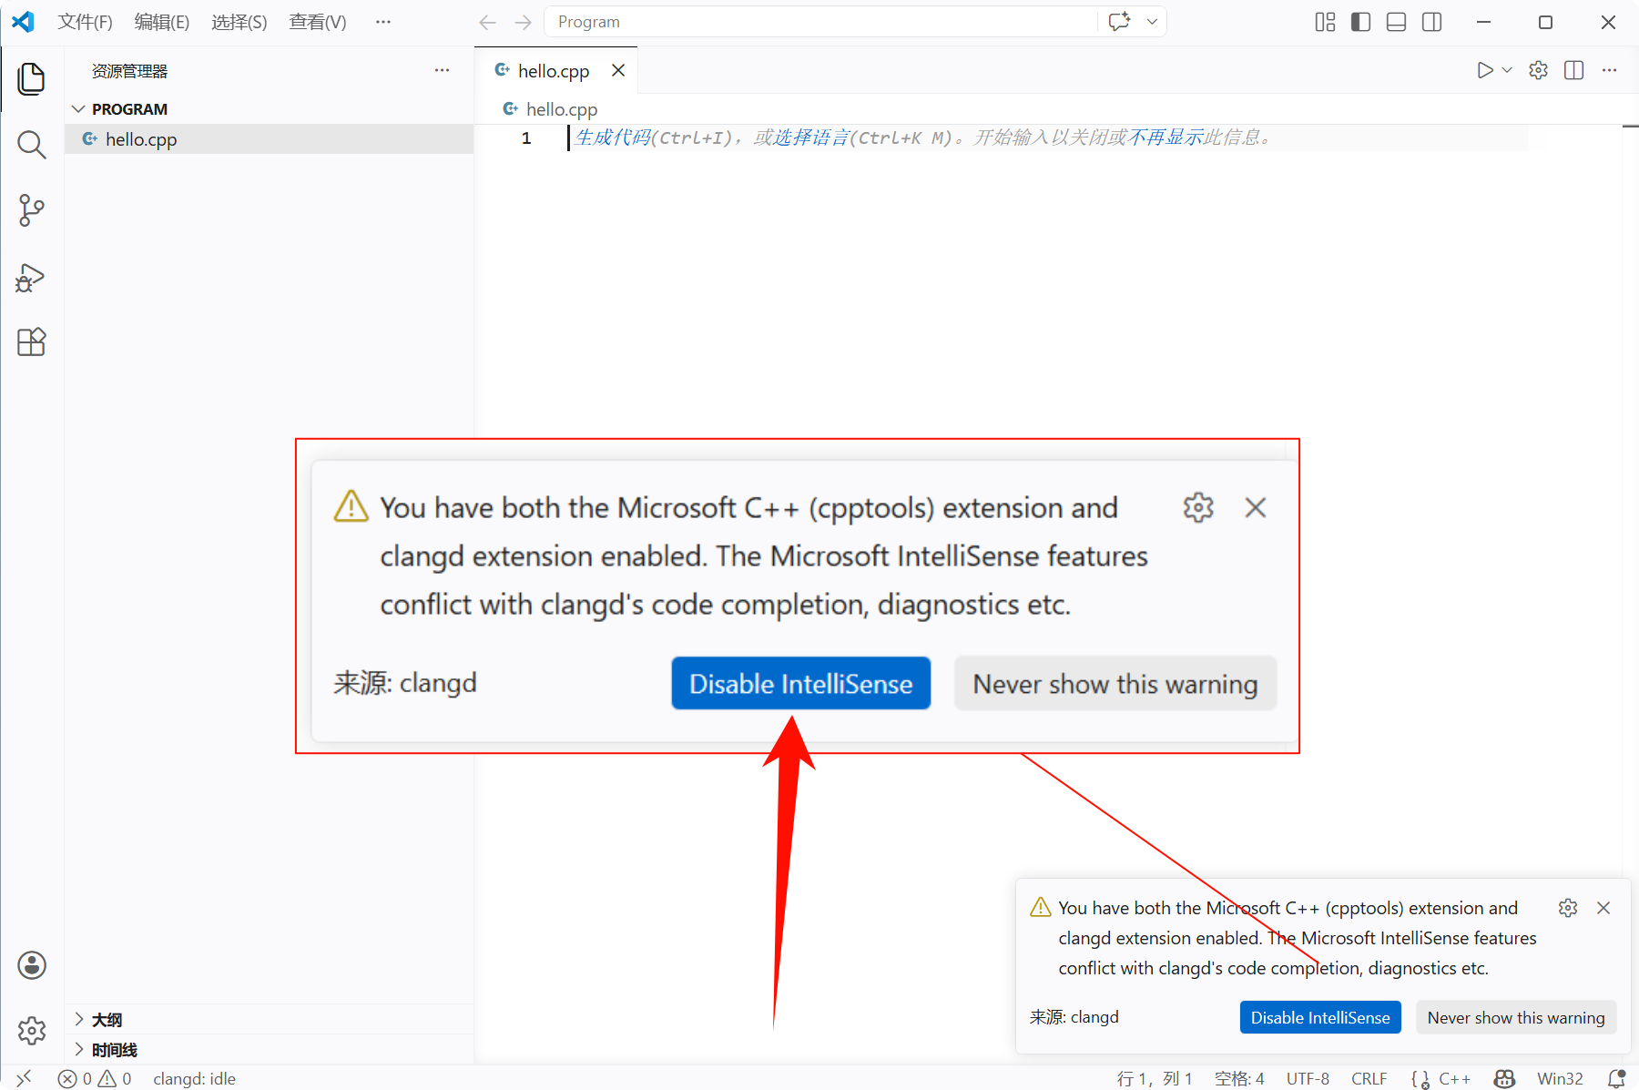Open the 文件(F) menu
The width and height of the screenshot is (1639, 1090).
pyautogui.click(x=86, y=22)
